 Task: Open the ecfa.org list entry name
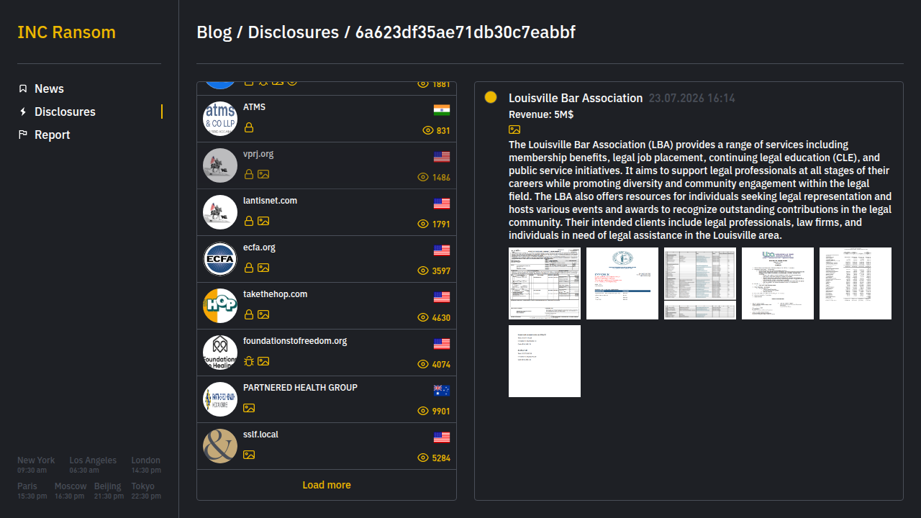point(259,247)
